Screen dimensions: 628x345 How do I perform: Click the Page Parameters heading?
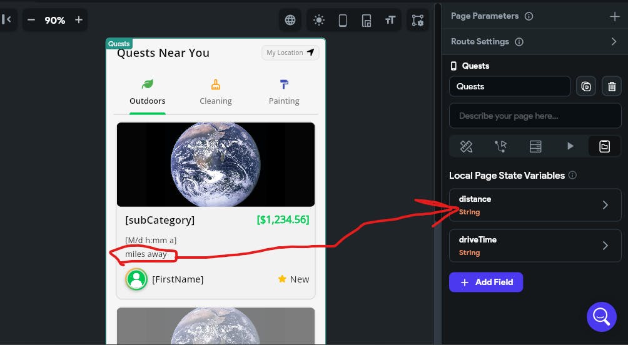(x=485, y=16)
